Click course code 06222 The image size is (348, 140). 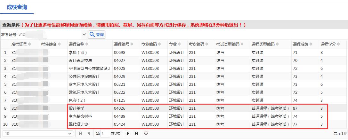pyautogui.click(x=120, y=92)
